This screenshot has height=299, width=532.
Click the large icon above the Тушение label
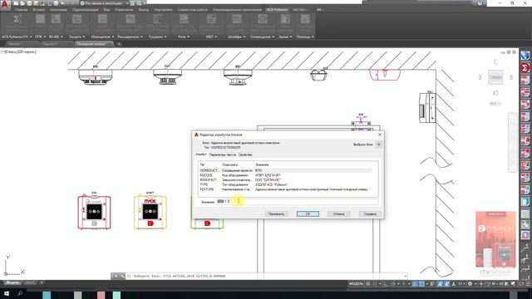[x=157, y=19]
